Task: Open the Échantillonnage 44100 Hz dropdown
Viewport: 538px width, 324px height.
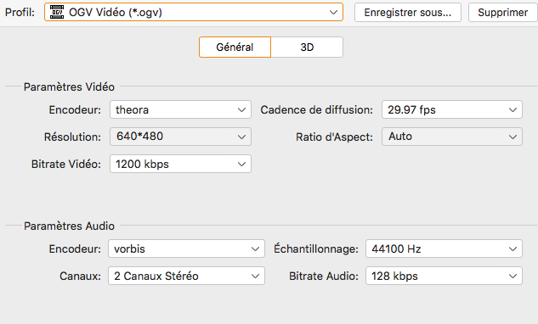Action: pyautogui.click(x=444, y=249)
